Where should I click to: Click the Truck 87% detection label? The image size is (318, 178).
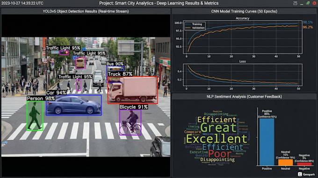(120, 74)
